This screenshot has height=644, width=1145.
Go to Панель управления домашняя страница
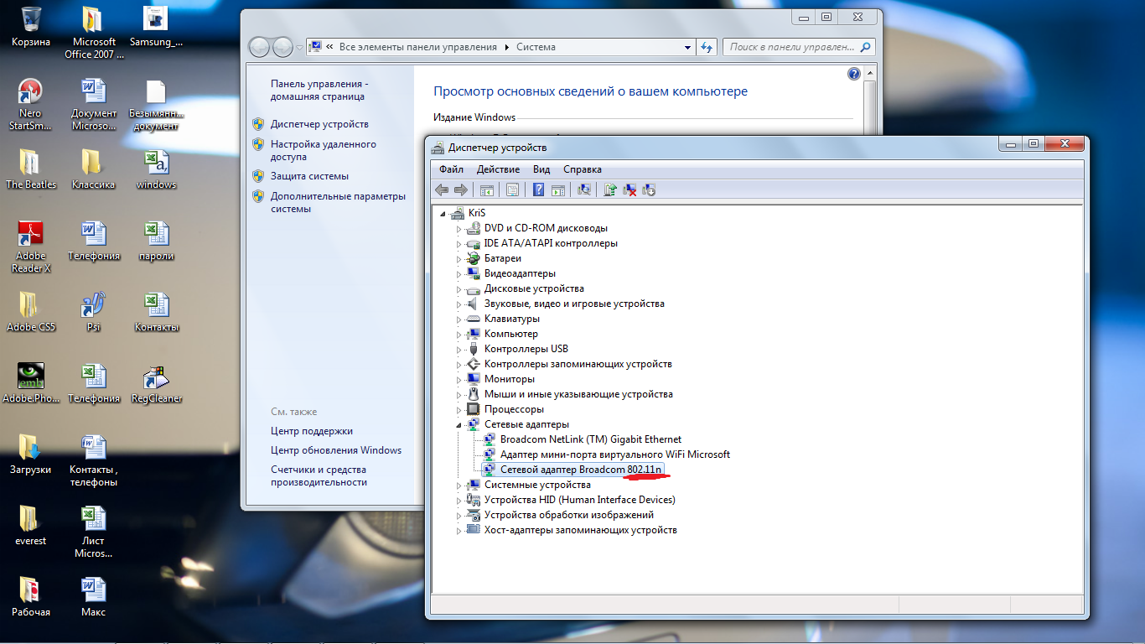pos(319,91)
